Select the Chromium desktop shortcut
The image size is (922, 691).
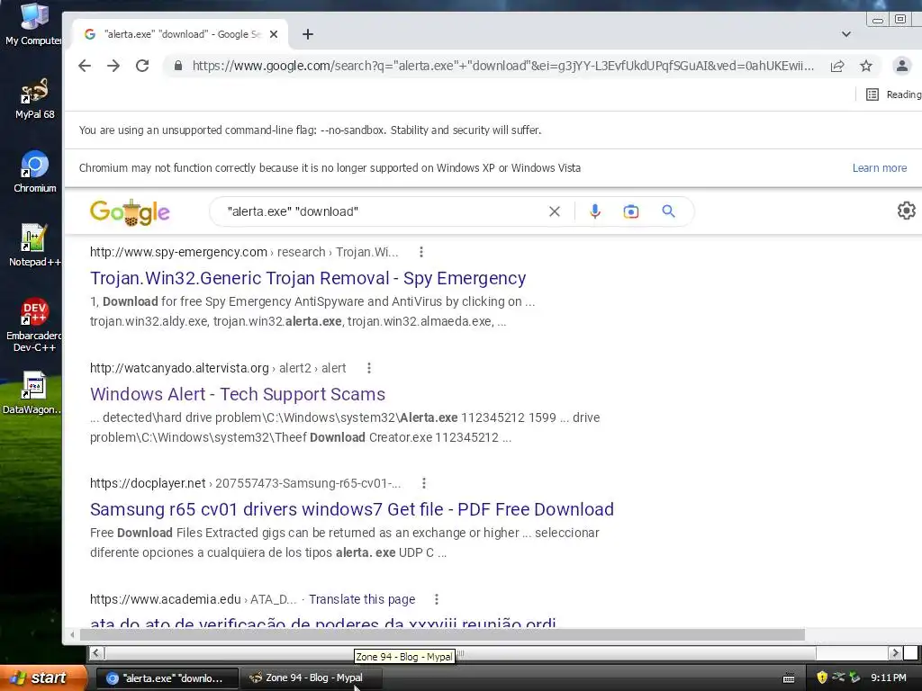point(35,172)
